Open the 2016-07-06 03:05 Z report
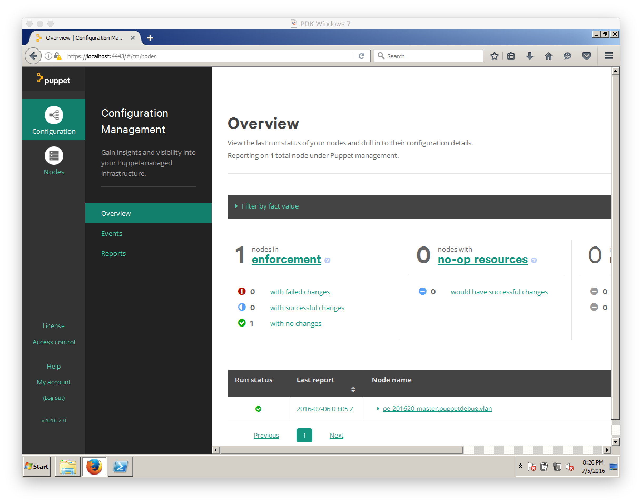 pos(325,409)
